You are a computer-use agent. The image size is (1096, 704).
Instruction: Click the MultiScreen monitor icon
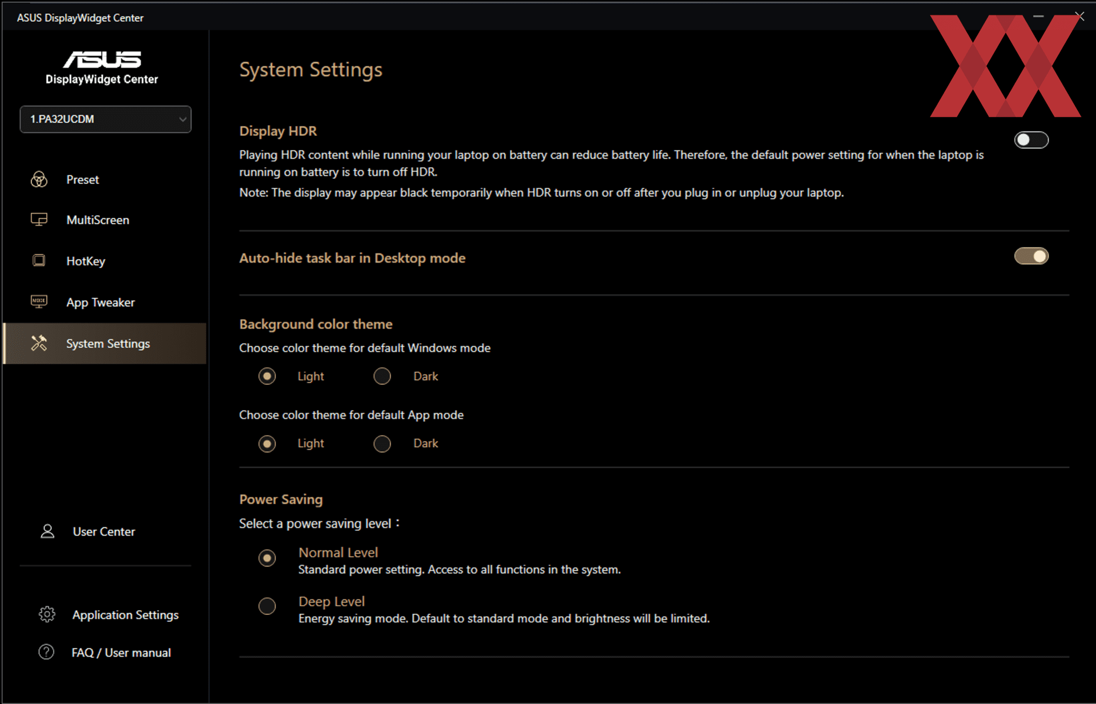click(39, 220)
